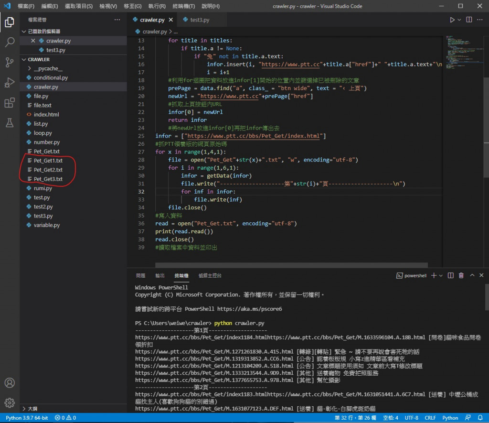The height and width of the screenshot is (423, 489).
Task: Open the Search view in activity bar
Action: 10,42
